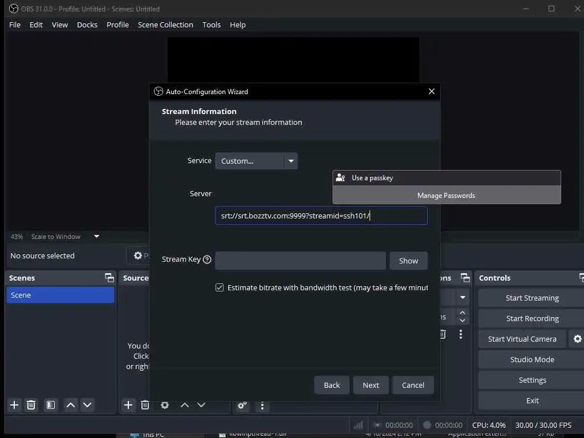Click the 30.00 / 30.00 FPS status

click(x=543, y=425)
